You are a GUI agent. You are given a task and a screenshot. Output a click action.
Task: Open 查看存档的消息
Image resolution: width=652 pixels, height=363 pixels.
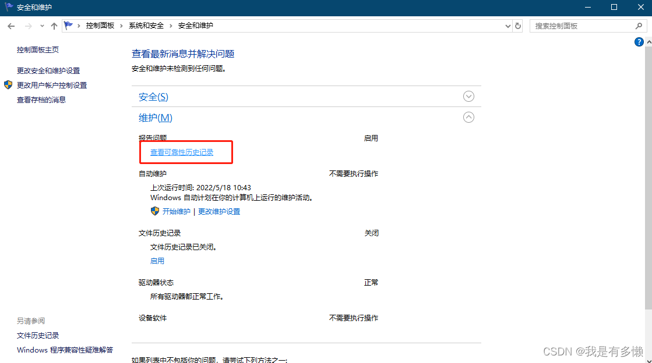[x=41, y=99]
